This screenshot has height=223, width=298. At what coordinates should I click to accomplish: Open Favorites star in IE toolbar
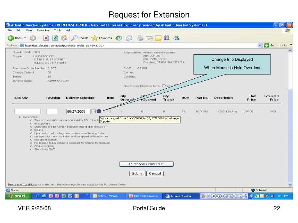coord(102,38)
